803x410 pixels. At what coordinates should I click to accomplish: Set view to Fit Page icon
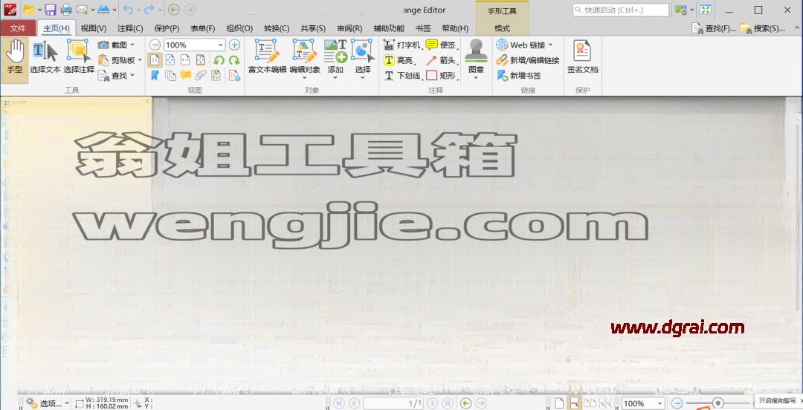pyautogui.click(x=170, y=60)
